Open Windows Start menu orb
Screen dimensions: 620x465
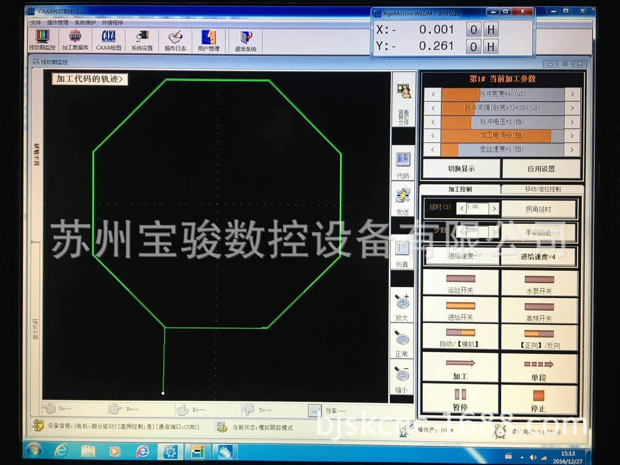click(33, 451)
